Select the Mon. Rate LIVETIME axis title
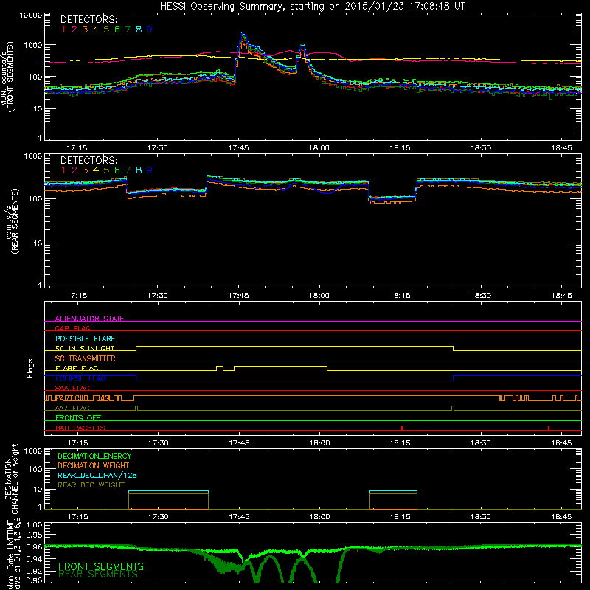 13,555
